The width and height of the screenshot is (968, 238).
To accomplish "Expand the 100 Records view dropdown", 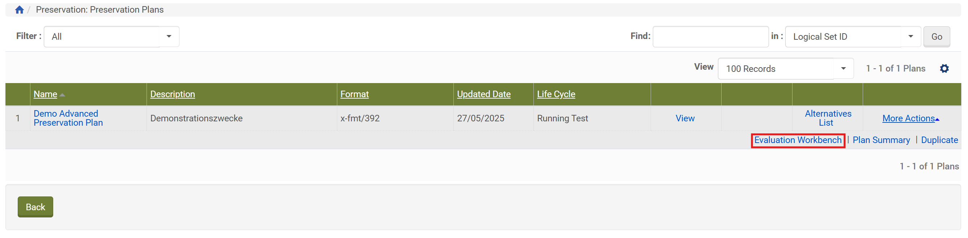I will (x=785, y=69).
